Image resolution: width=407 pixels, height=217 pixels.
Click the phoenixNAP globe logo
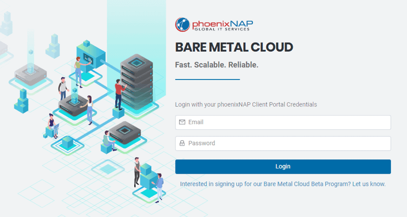pos(183,24)
